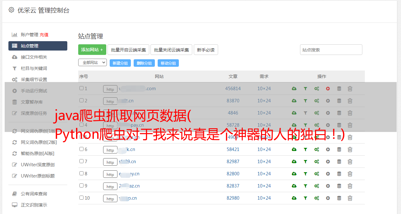The height and width of the screenshot is (214, 401).
Task: Click the filter icon in row 1
Action: coord(305,89)
